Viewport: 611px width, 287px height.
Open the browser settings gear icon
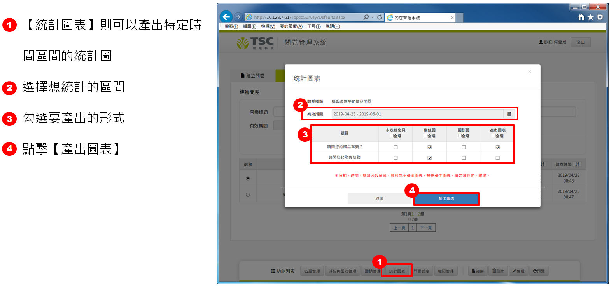click(600, 17)
